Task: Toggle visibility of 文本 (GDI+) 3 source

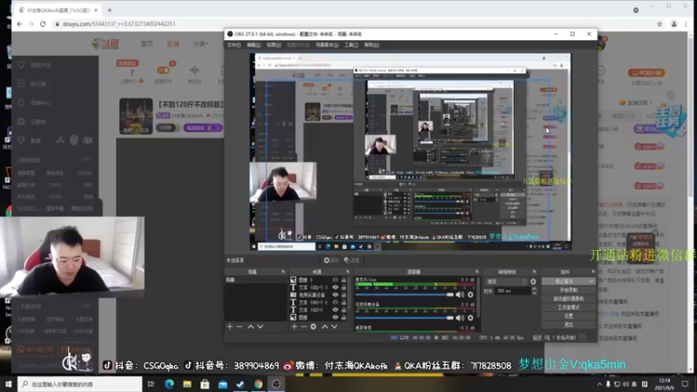Action: (335, 287)
